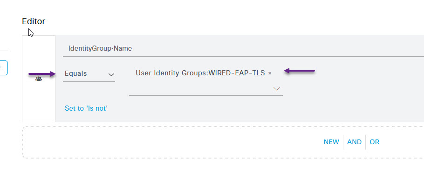Click the purple arrow pointing at Equals
The width and height of the screenshot is (424, 179).
point(42,73)
